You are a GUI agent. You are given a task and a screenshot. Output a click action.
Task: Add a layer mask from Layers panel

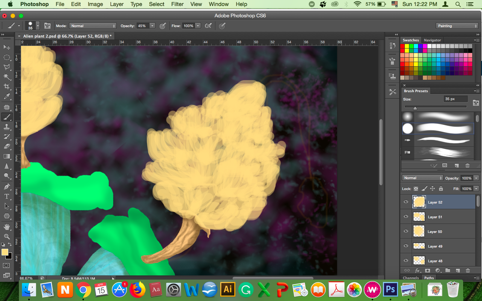[x=427, y=270]
